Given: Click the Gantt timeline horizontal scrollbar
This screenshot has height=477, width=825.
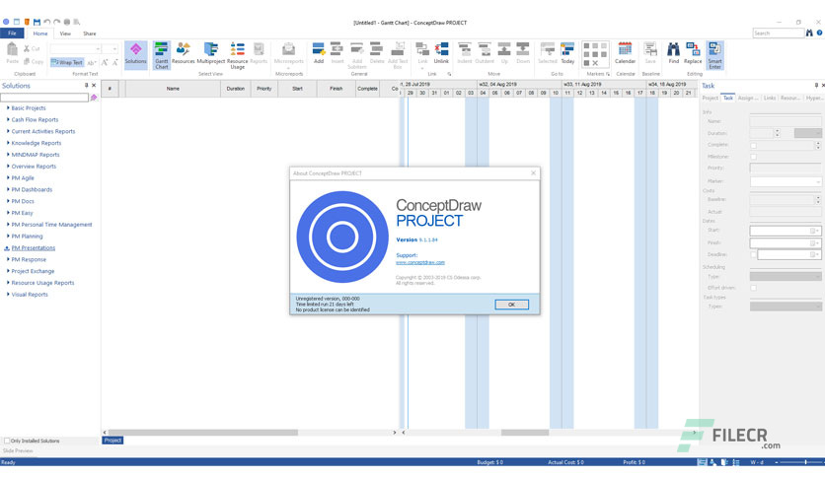Looking at the screenshot, I should point(525,433).
